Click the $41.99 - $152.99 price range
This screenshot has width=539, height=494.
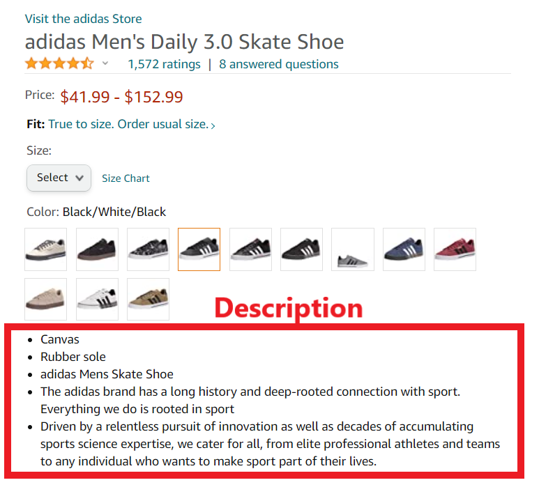(x=122, y=97)
